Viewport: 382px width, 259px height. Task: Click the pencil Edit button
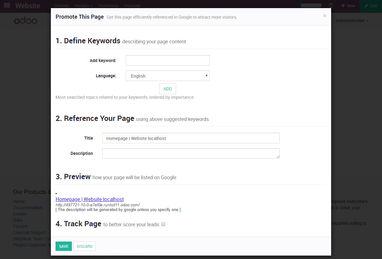(x=371, y=6)
